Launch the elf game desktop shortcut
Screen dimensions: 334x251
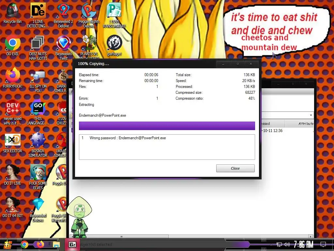coord(38,177)
